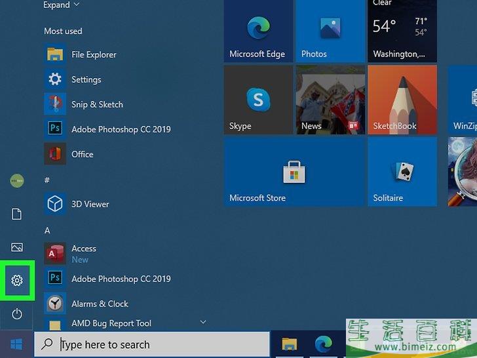Click the Windows Start button
477x358 pixels.
click(x=16, y=344)
